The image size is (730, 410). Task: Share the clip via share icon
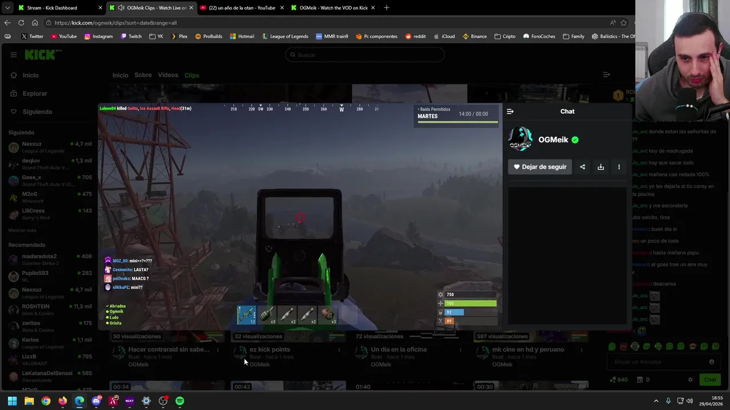[582, 167]
